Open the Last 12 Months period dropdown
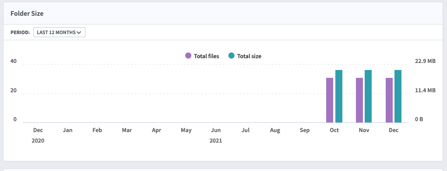 click(x=59, y=32)
